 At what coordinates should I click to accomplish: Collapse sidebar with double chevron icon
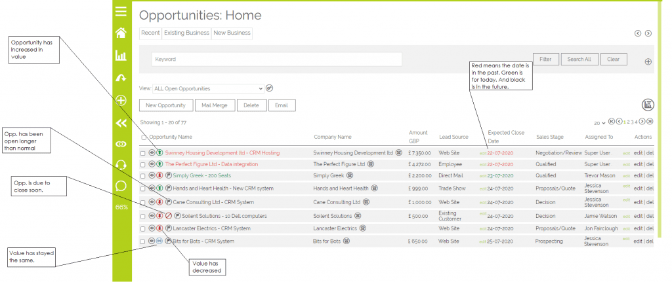(x=121, y=122)
